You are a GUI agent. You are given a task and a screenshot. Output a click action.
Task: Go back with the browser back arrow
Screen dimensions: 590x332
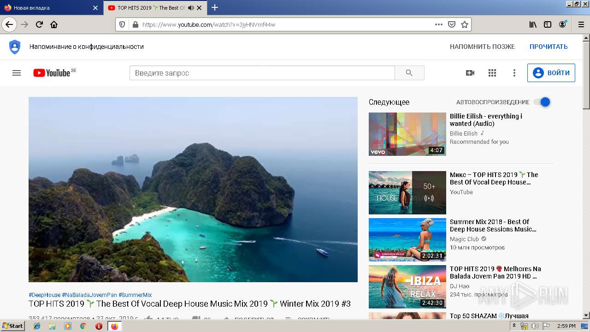[x=9, y=24]
